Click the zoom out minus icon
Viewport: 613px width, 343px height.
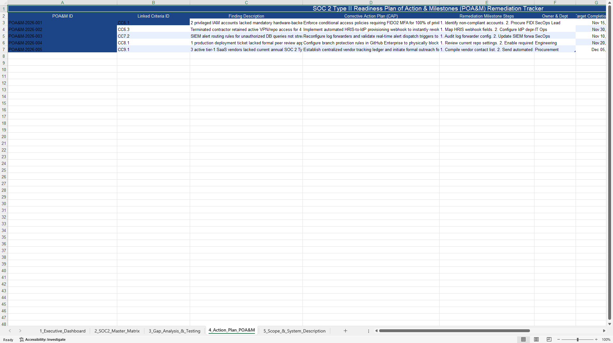[x=559, y=339]
